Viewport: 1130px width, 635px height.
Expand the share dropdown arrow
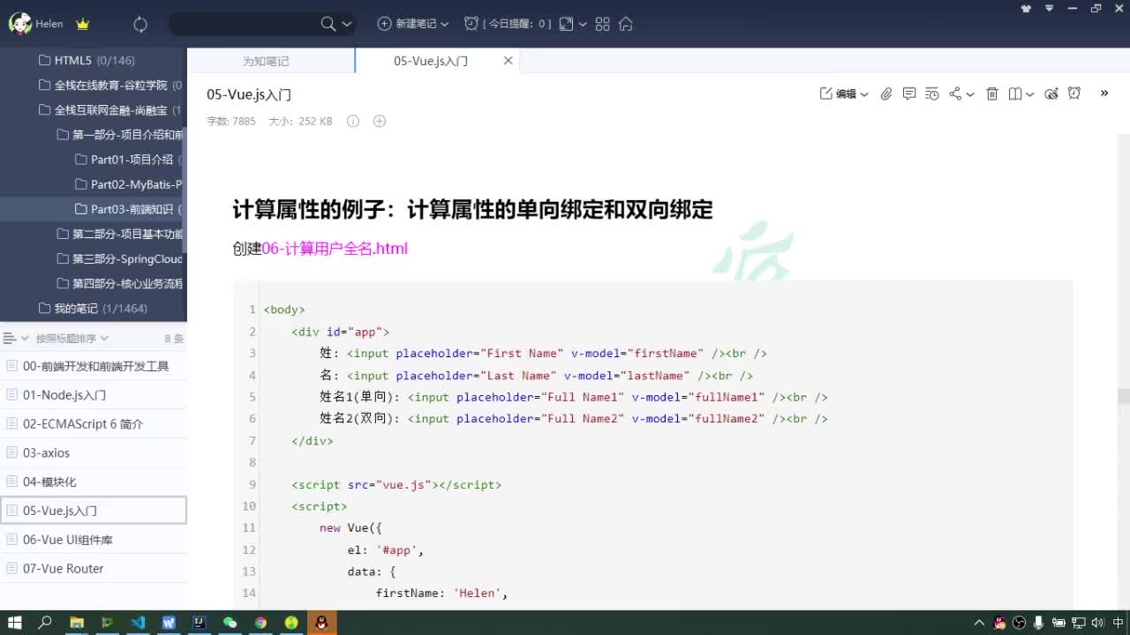point(970,94)
